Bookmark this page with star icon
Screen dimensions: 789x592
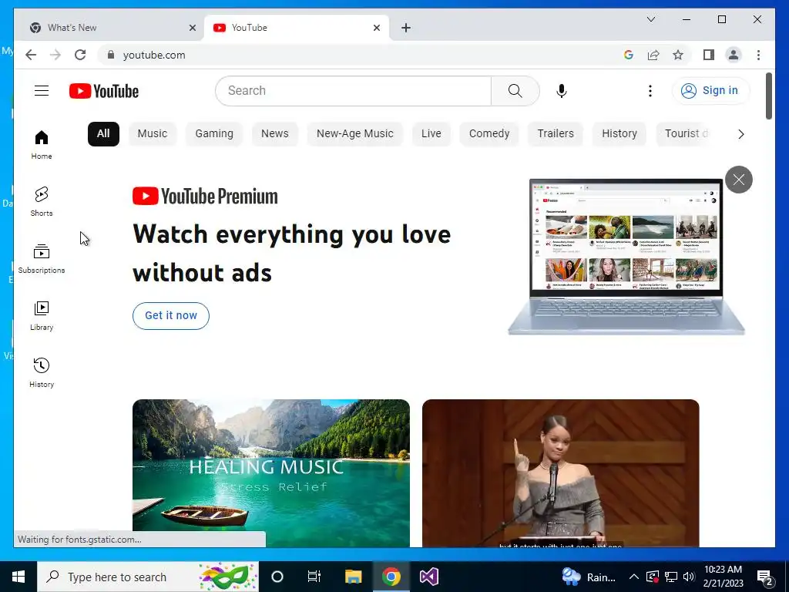(x=678, y=55)
